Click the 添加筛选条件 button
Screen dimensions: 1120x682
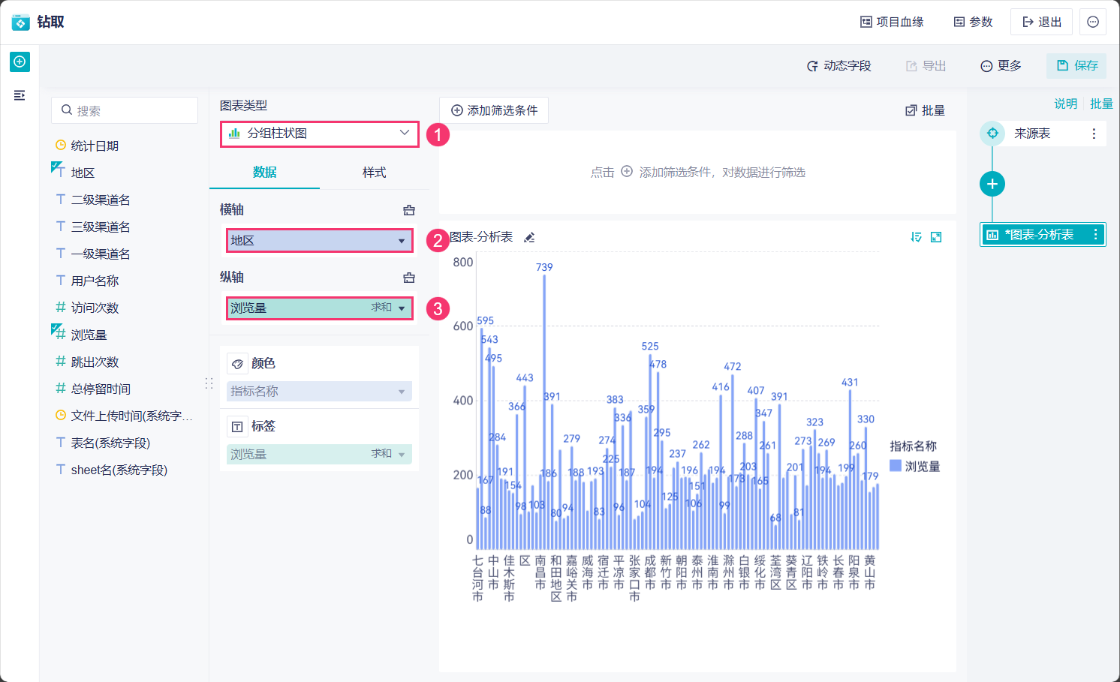tap(494, 110)
